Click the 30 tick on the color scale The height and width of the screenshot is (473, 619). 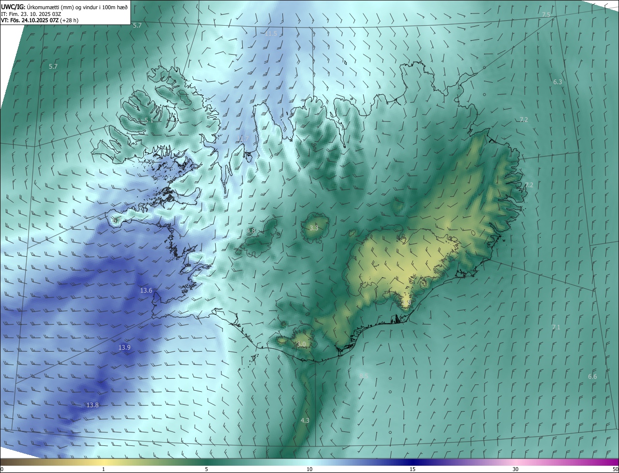click(x=516, y=470)
